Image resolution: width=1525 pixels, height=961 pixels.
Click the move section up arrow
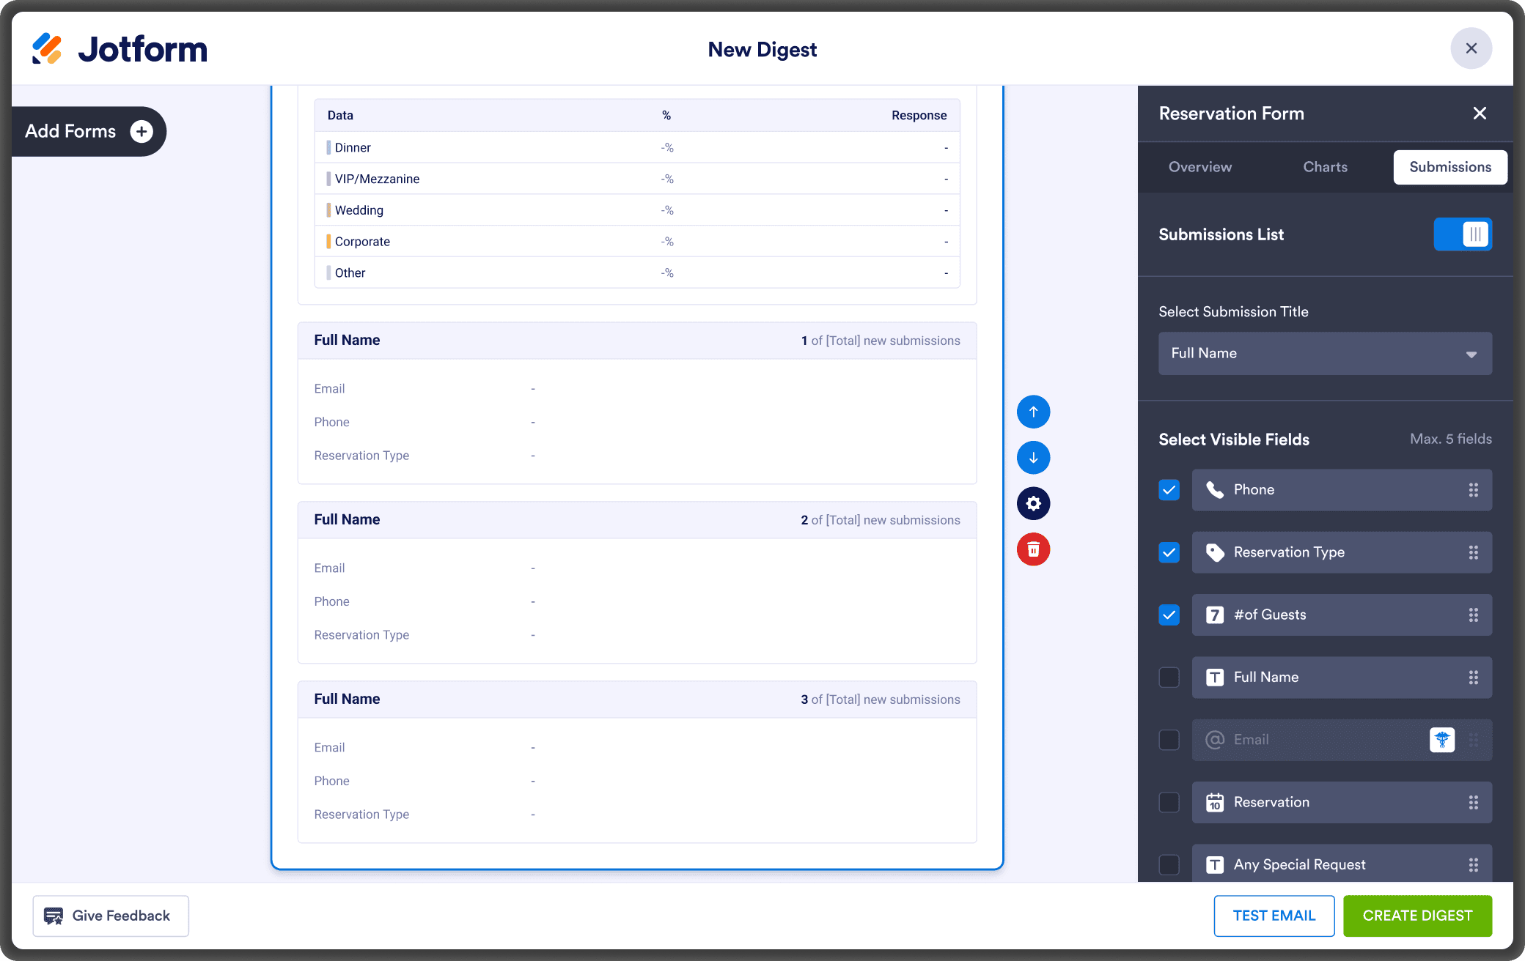1033,412
